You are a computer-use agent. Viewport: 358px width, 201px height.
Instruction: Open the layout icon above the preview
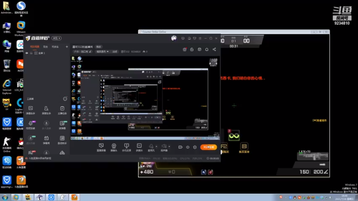click(199, 50)
